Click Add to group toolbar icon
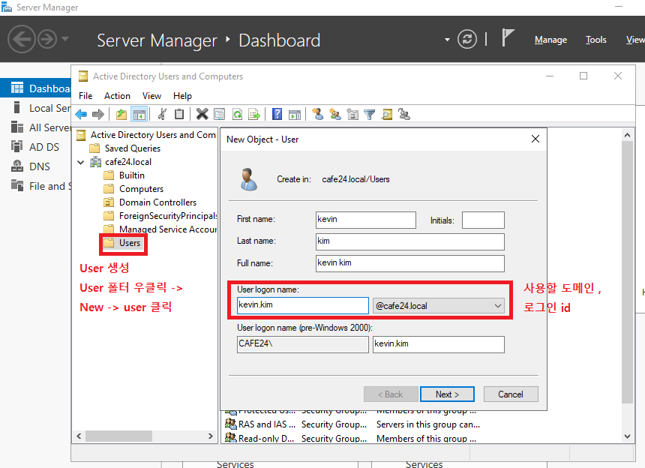This screenshot has height=468, width=645. (404, 114)
